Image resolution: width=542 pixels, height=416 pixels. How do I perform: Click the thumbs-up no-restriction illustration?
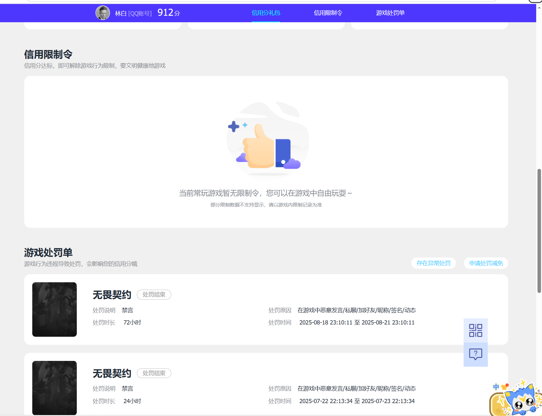(x=267, y=139)
